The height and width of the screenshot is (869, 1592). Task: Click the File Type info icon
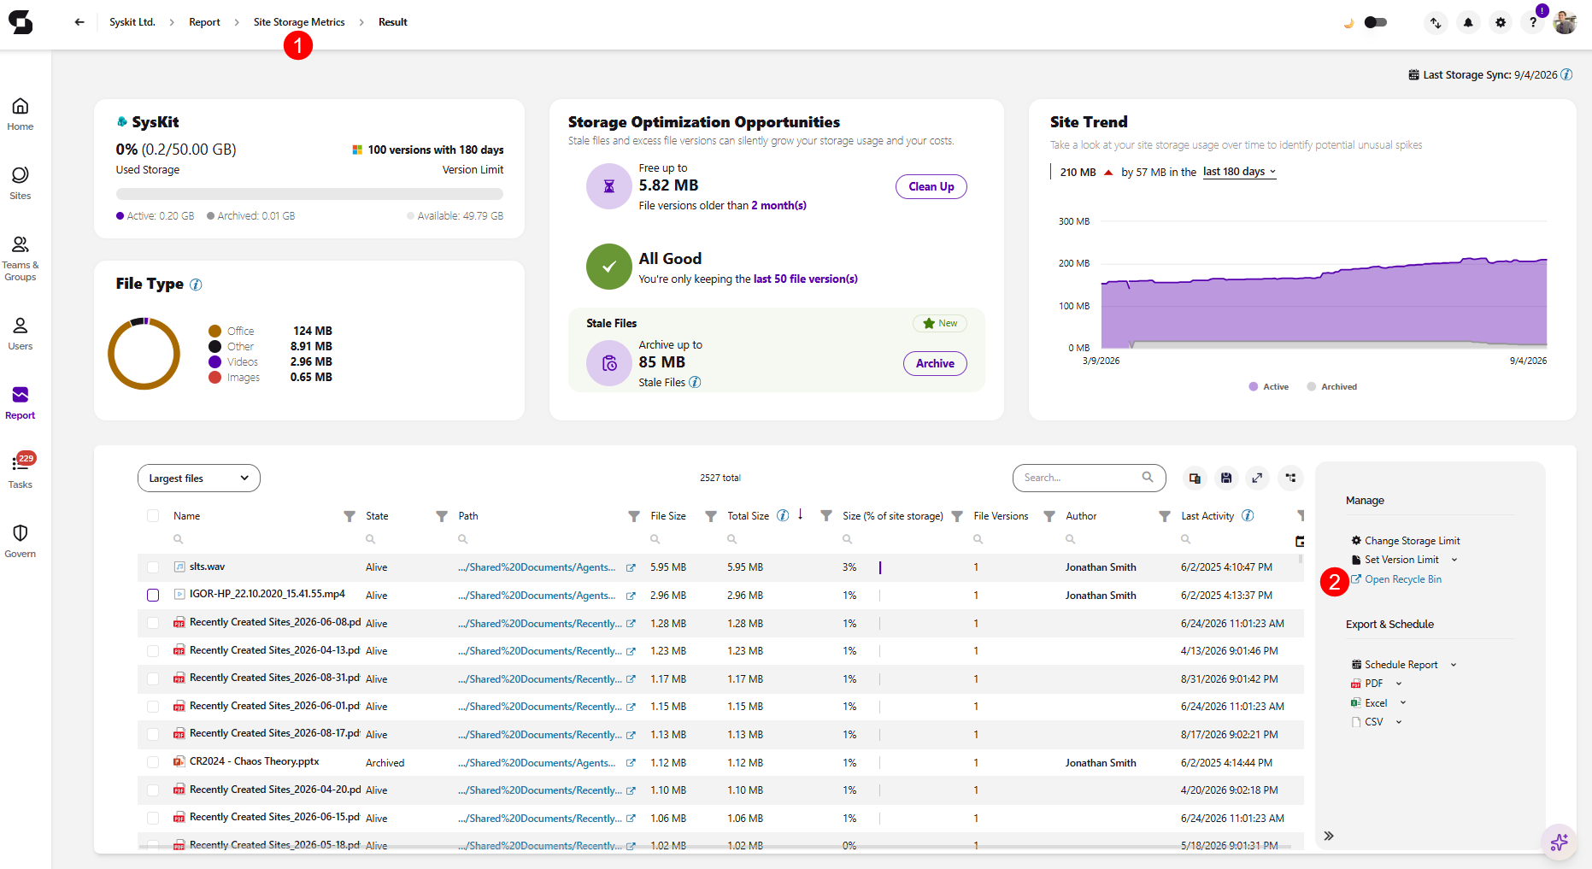(196, 285)
